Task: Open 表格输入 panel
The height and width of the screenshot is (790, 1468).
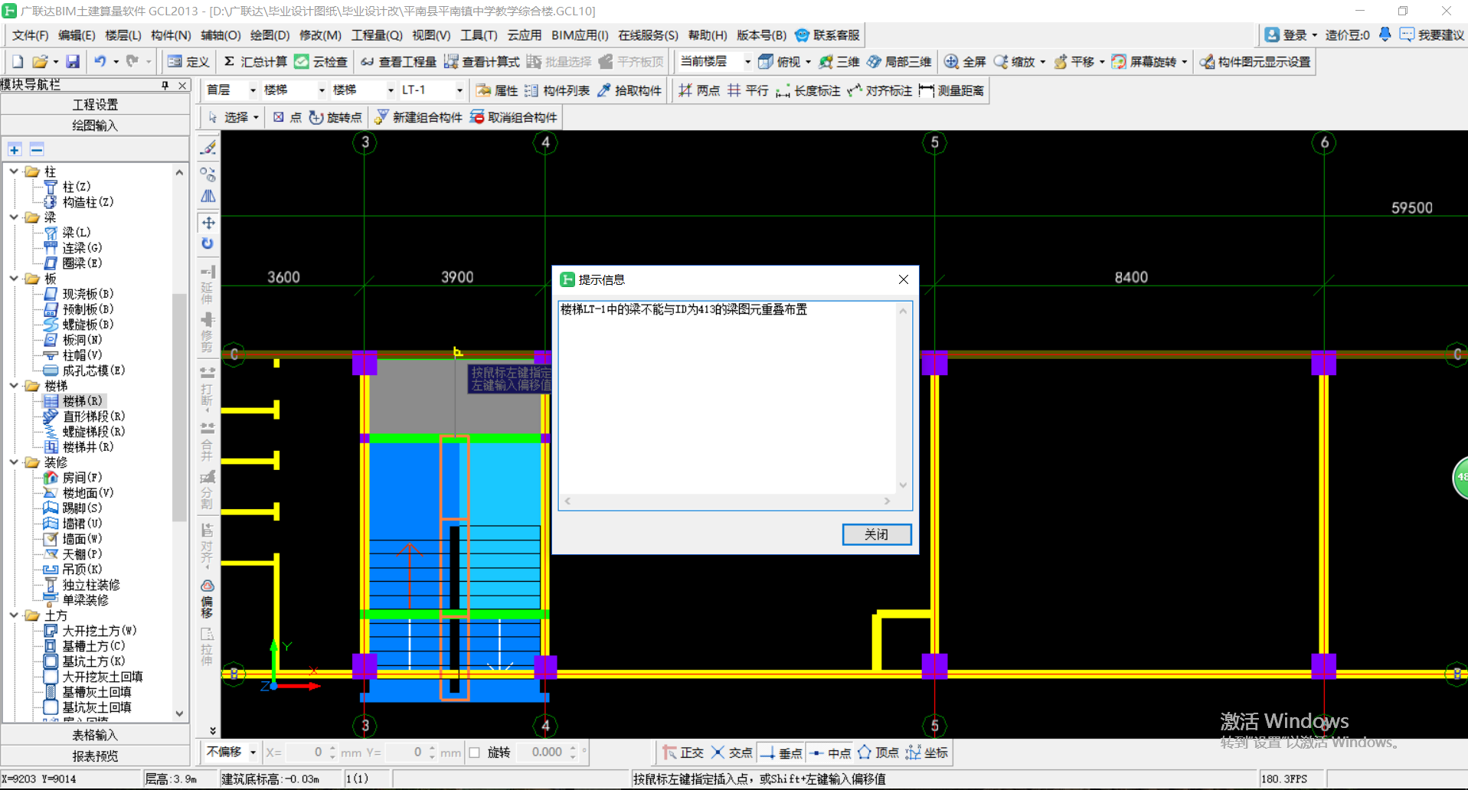Action: click(x=95, y=735)
